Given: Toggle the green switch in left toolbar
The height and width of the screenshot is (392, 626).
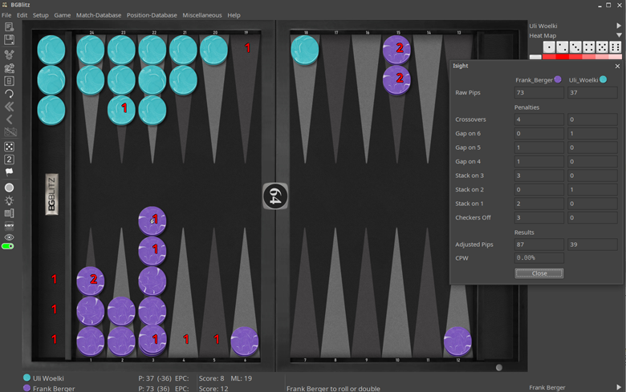Looking at the screenshot, I should [9, 246].
